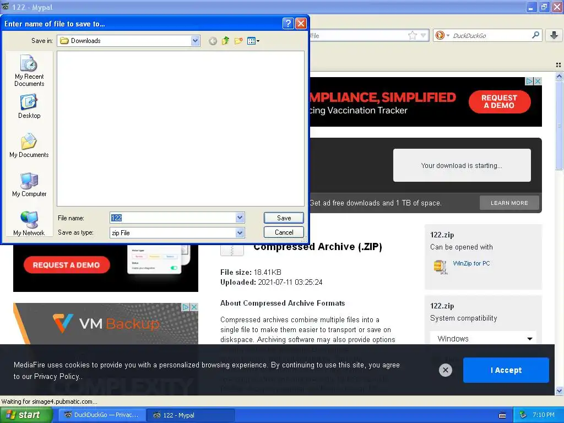The image size is (564, 423).
Task: Open My Recent Documents in save dialog
Action: coord(29,70)
